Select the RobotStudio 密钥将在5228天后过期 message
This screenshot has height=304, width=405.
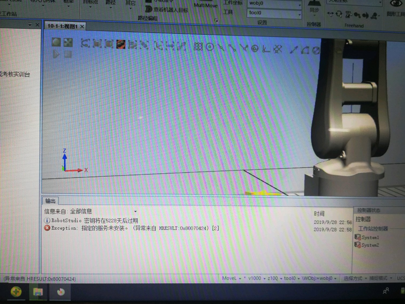[91, 221]
